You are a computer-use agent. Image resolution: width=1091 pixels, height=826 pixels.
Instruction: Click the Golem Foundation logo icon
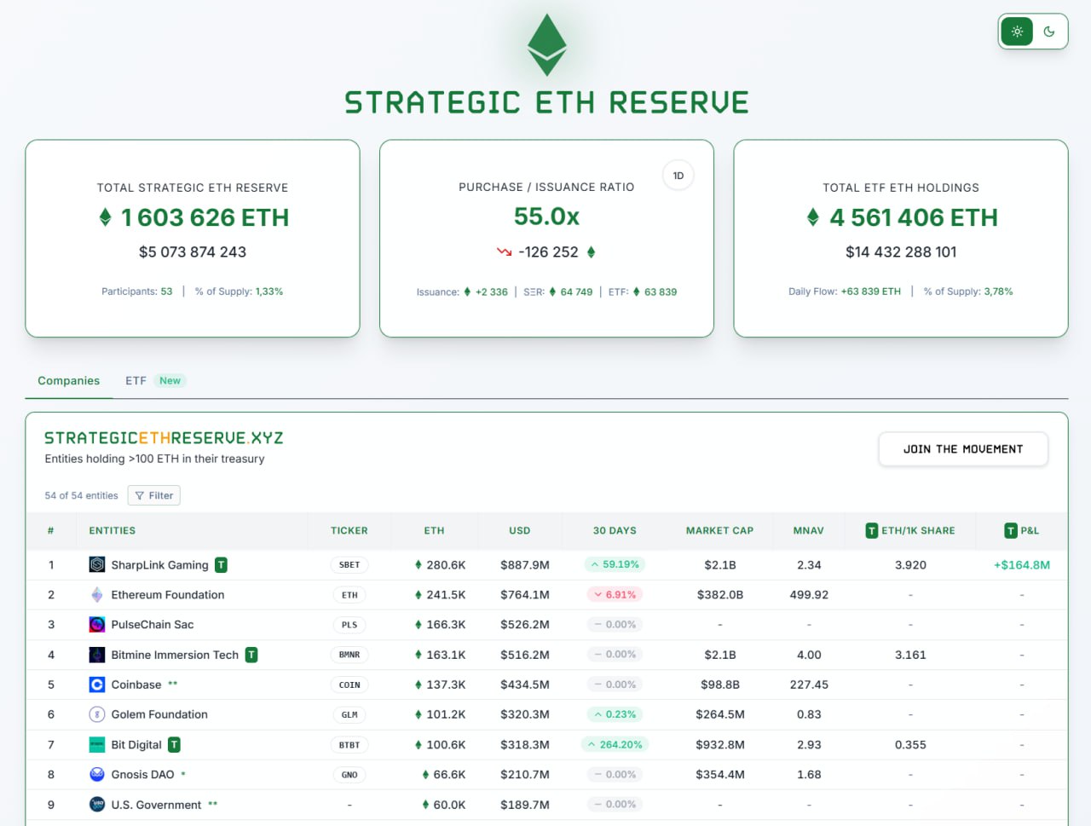(x=97, y=714)
